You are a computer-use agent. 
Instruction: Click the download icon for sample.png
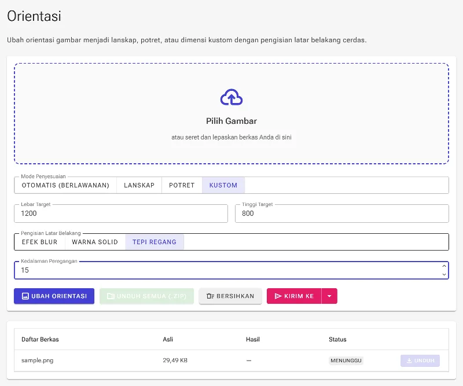[x=409, y=361]
